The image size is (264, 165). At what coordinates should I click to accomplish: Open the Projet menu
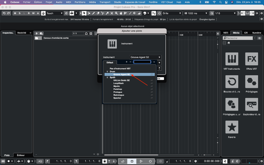click(49, 2)
